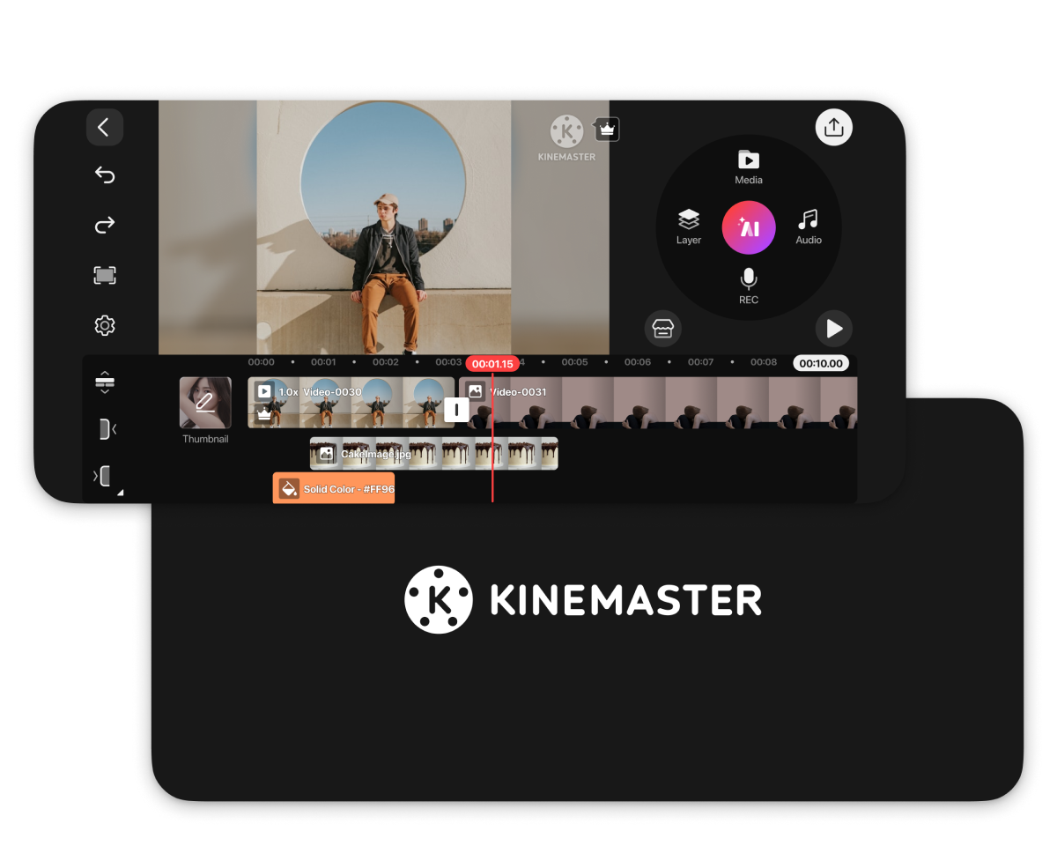Open the KineMaster asset store

tap(662, 328)
